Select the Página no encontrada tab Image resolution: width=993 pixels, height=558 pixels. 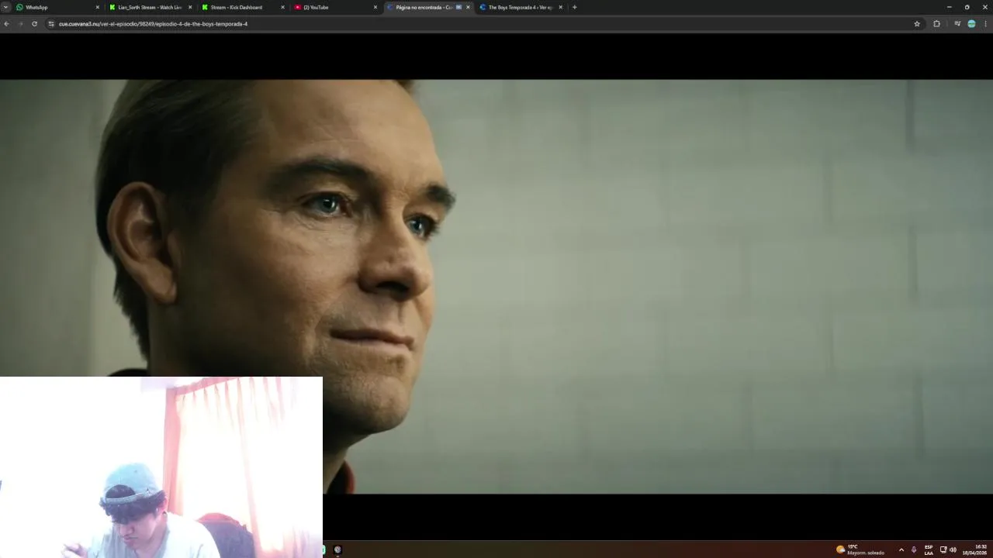click(x=427, y=7)
